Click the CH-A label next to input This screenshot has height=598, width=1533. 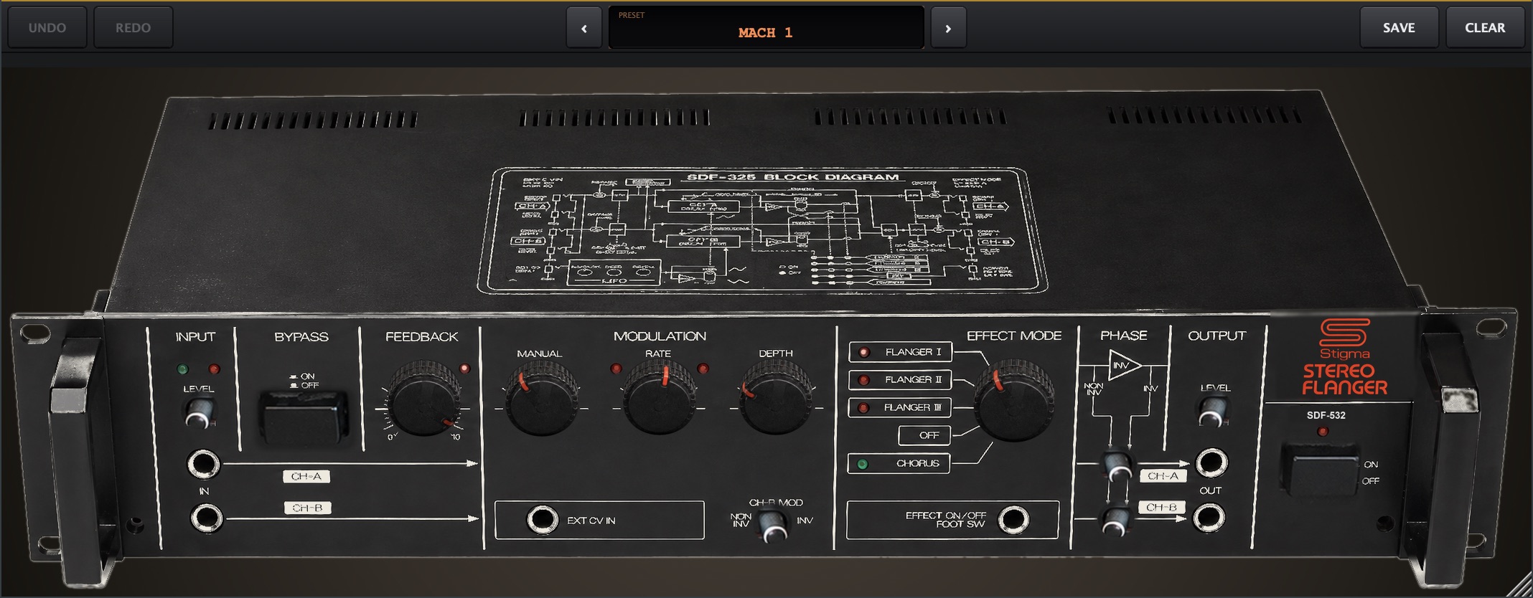coord(306,476)
